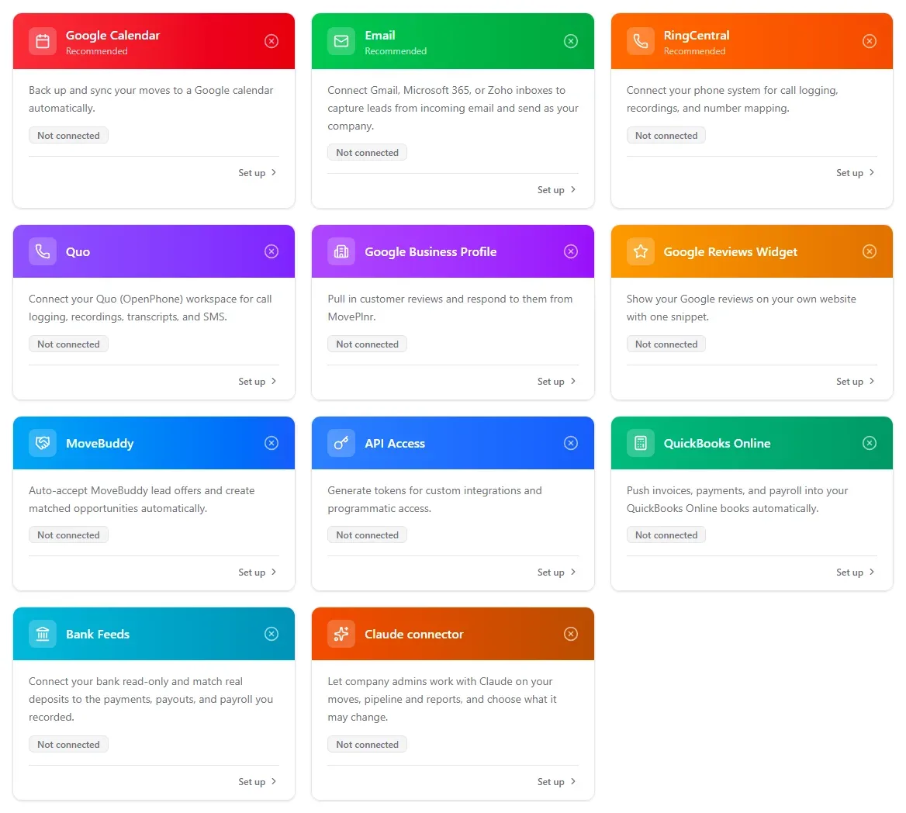Click Not connected badge under API Access
Viewport: 906px width, 813px height.
368,535
